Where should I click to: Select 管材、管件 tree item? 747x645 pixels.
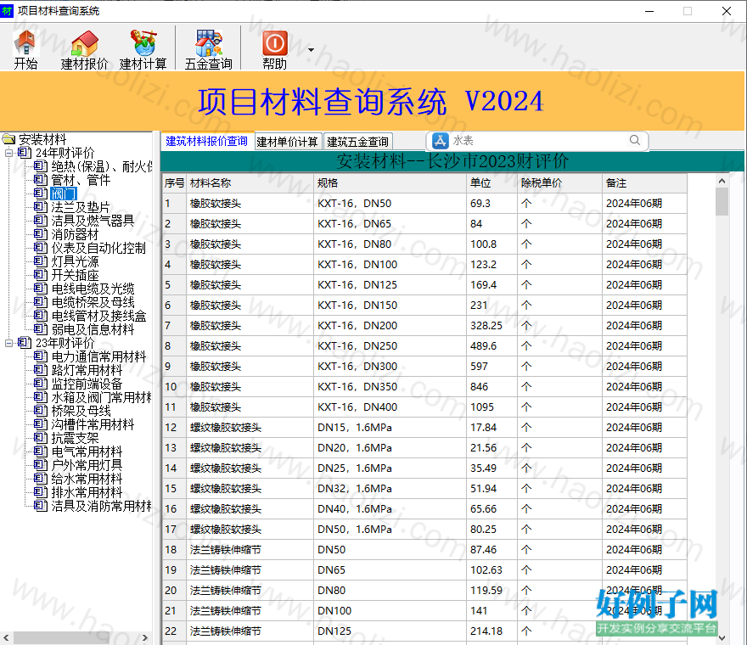(x=81, y=180)
